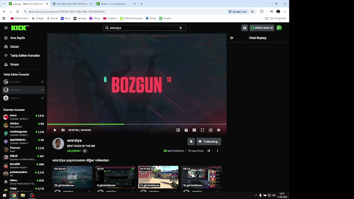Open the Kick hamburger sidebar menu
The width and height of the screenshot is (354, 199).
click(x=6, y=28)
